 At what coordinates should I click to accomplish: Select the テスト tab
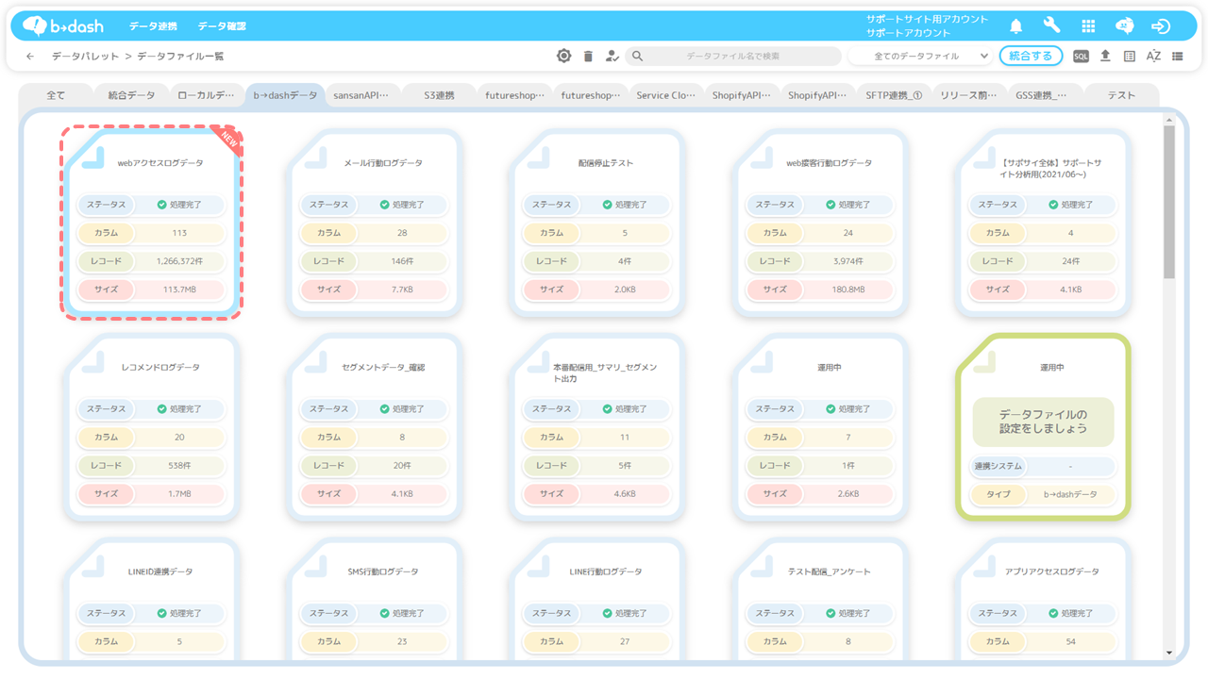pyautogui.click(x=1122, y=95)
